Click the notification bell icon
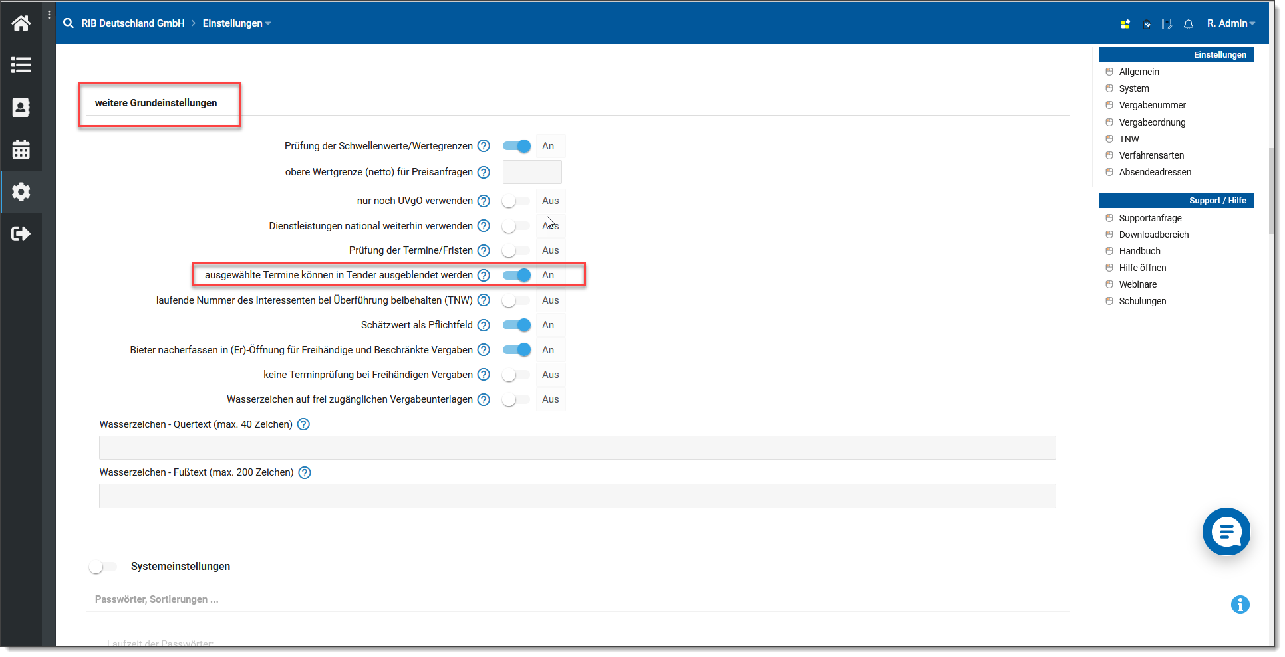 point(1188,24)
